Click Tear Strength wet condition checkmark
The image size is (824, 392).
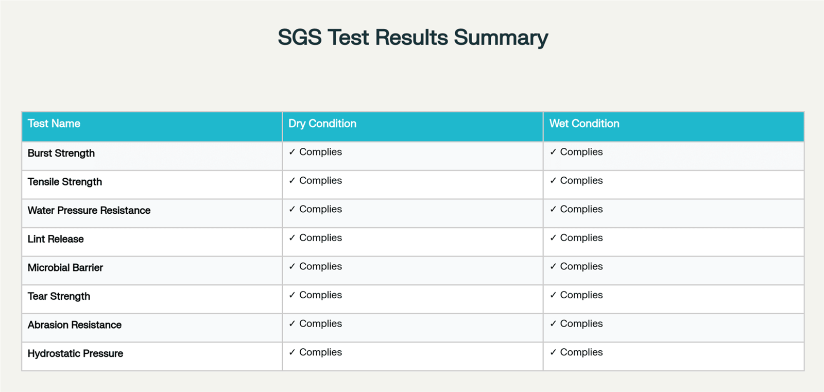[x=553, y=295]
